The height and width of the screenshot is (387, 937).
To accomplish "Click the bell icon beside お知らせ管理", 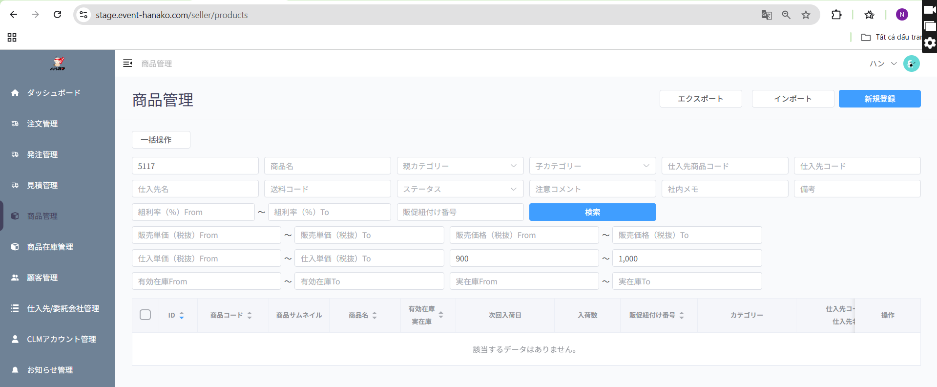I will coord(15,370).
